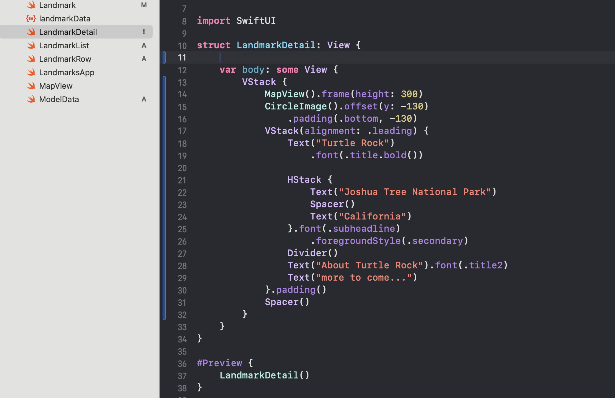
Task: Click the long blue change bar beside line 20
Action: coord(164,168)
